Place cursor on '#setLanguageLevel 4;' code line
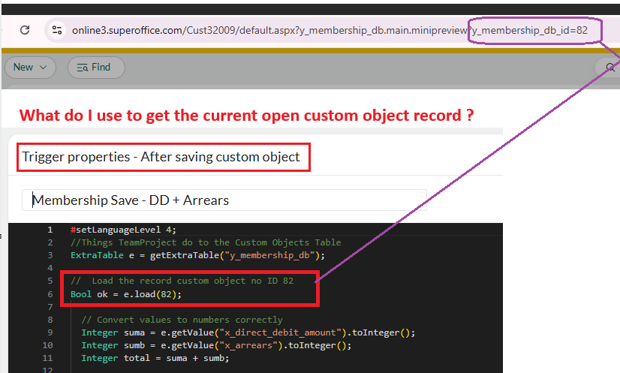 point(124,230)
